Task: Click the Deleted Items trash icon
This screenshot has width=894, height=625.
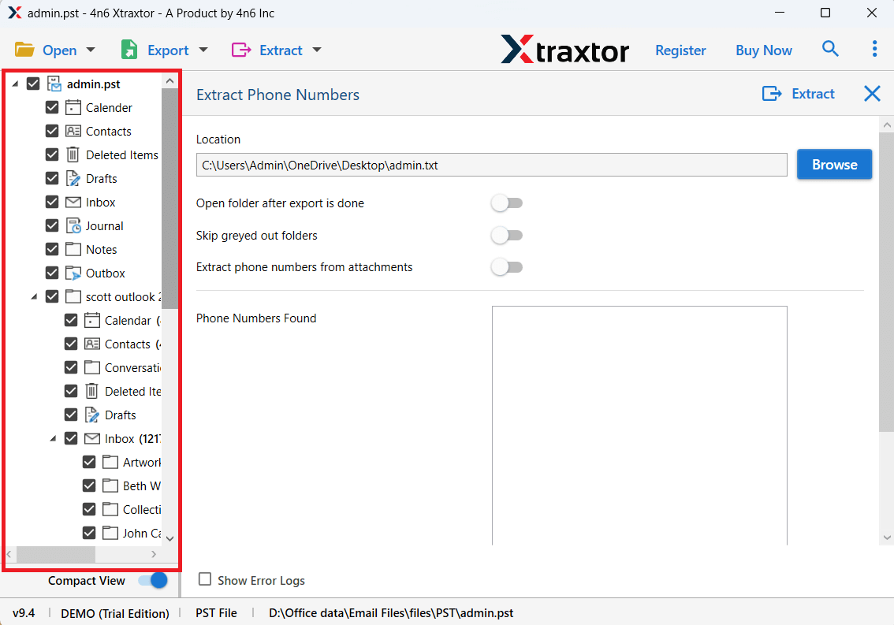Action: (73, 154)
